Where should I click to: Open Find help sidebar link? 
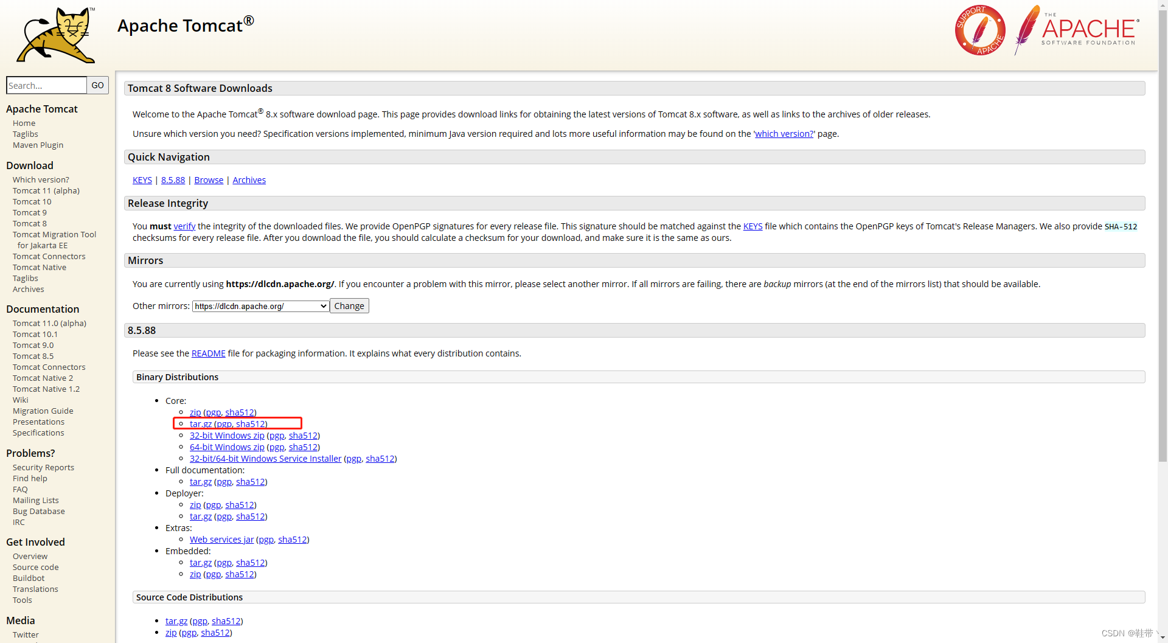pyautogui.click(x=30, y=478)
